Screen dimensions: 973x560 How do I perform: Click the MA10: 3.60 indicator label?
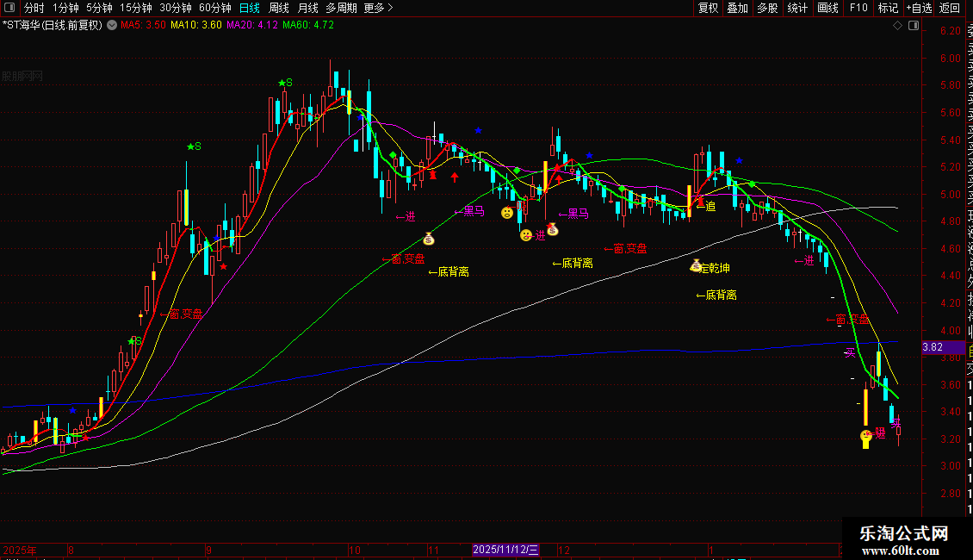pos(196,25)
